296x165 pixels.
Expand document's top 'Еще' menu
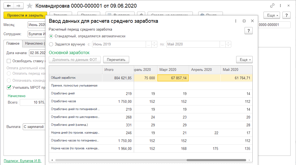click(272, 15)
